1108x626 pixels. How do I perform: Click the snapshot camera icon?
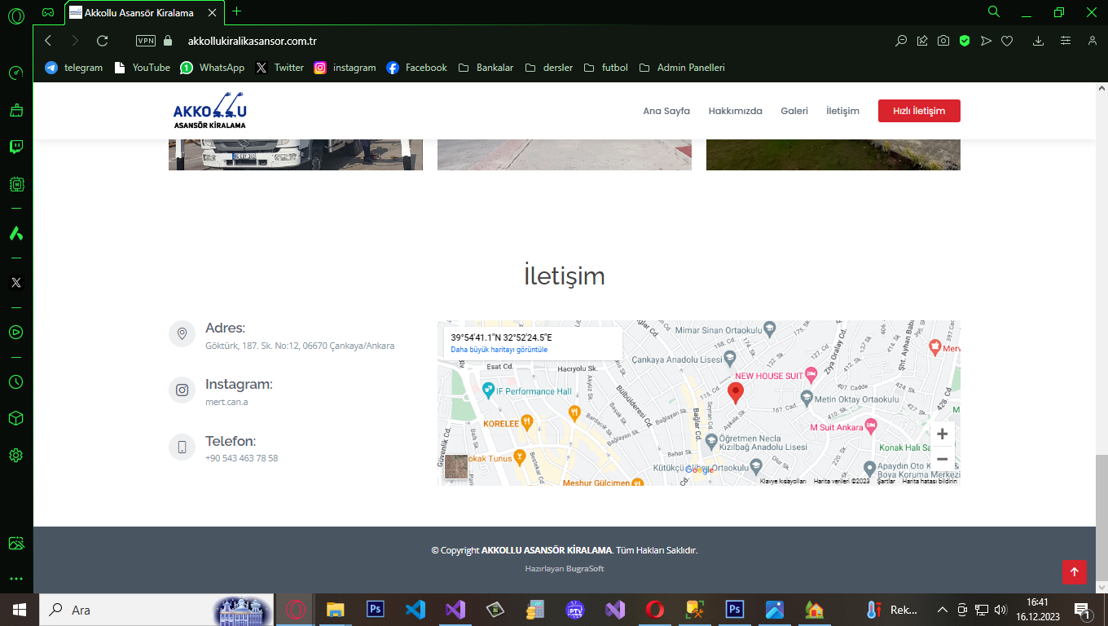tap(943, 41)
